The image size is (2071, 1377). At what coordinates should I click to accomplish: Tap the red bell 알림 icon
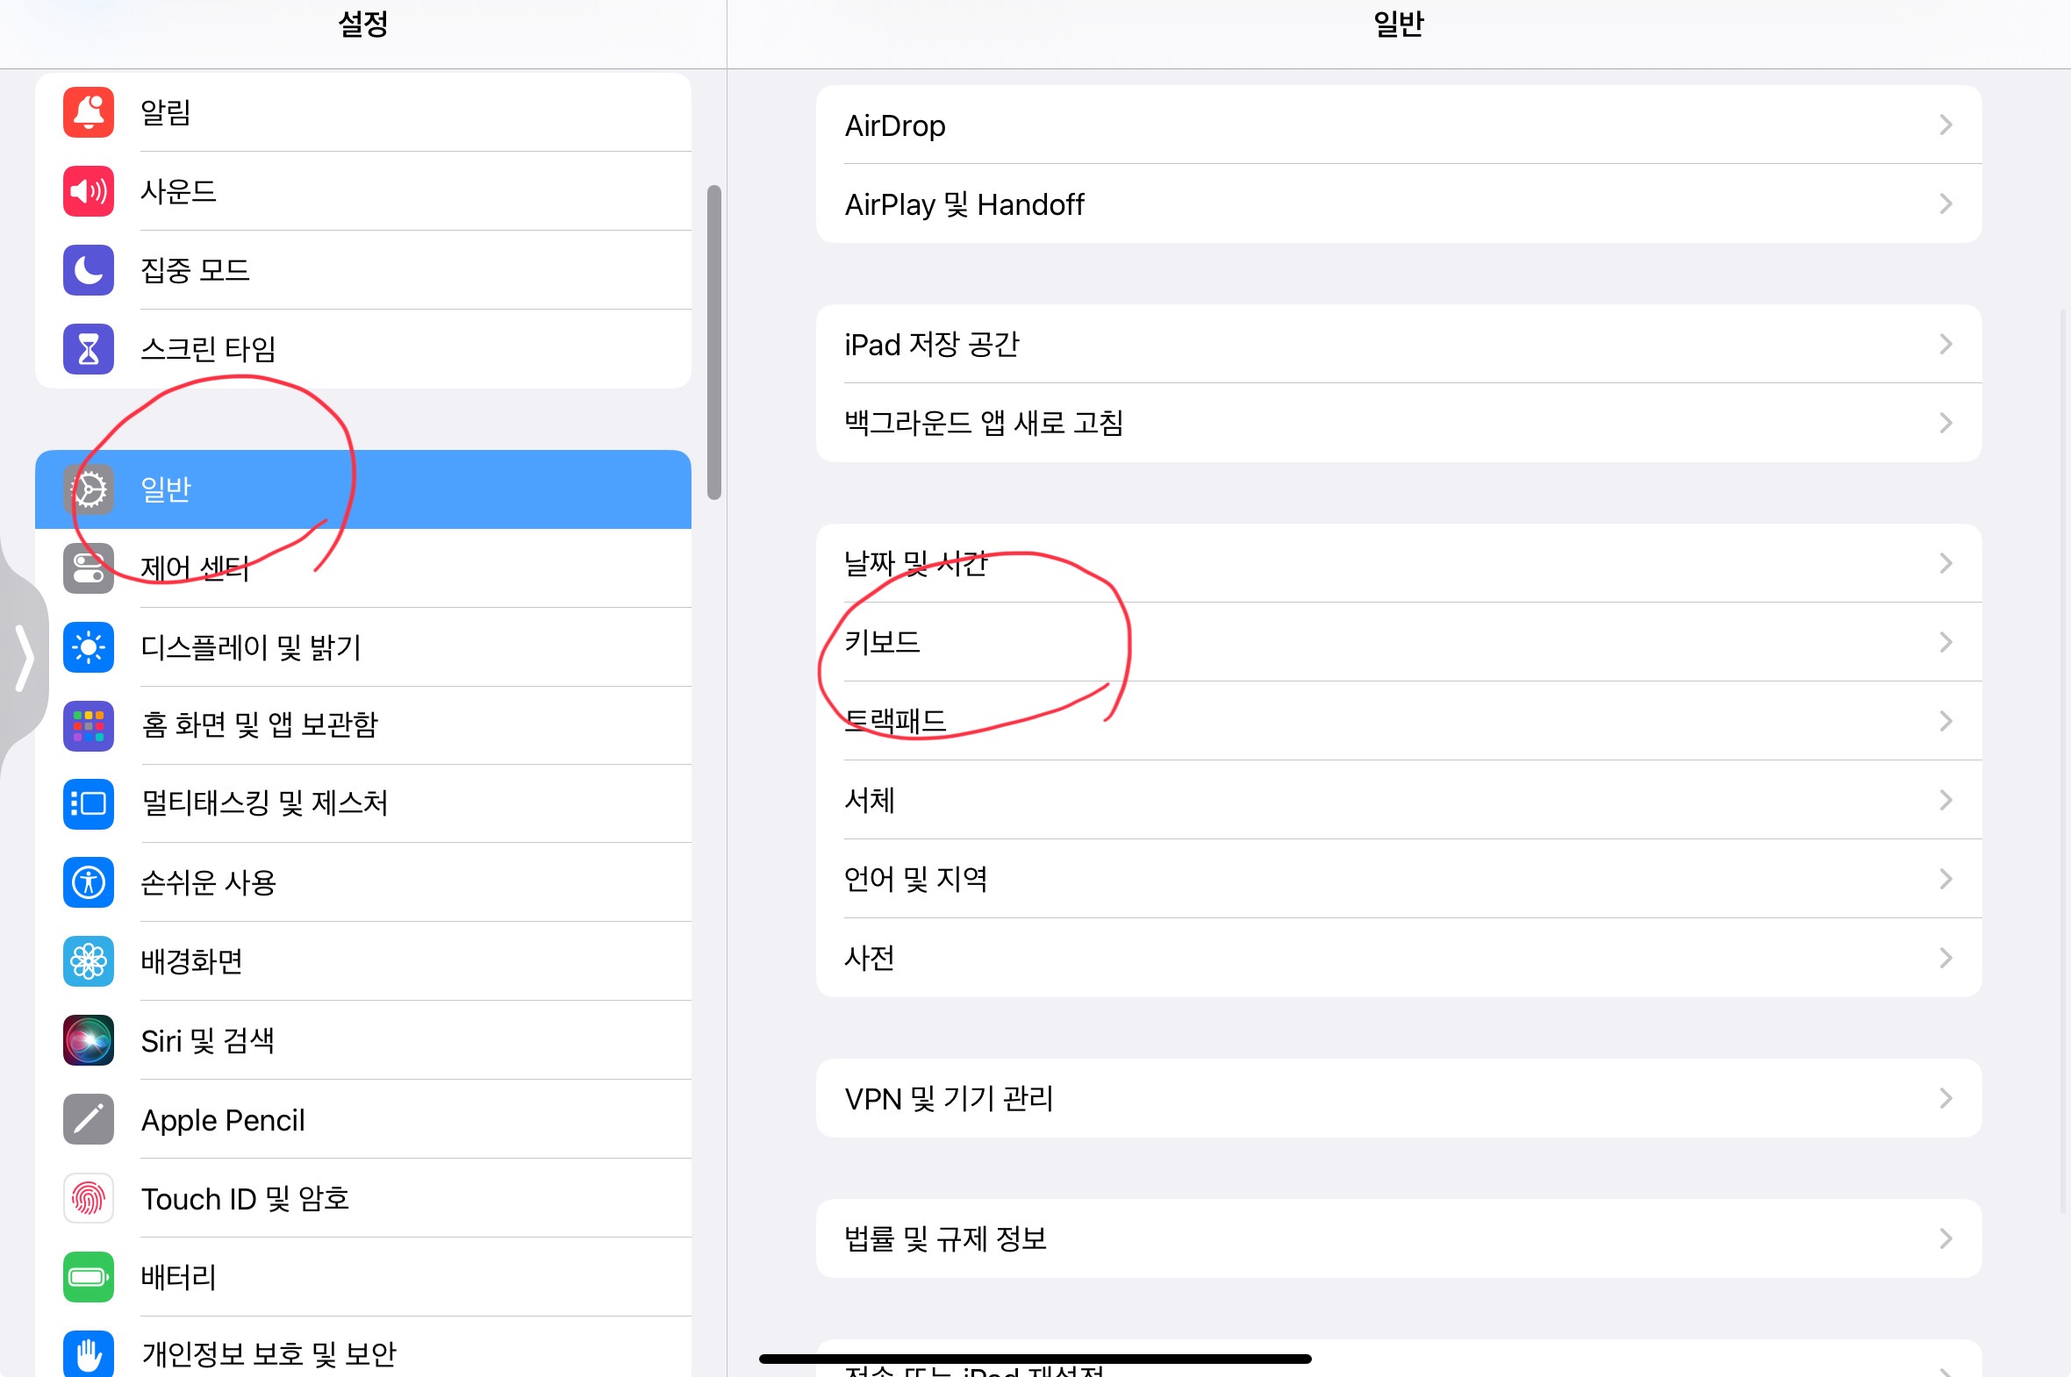pyautogui.click(x=89, y=112)
